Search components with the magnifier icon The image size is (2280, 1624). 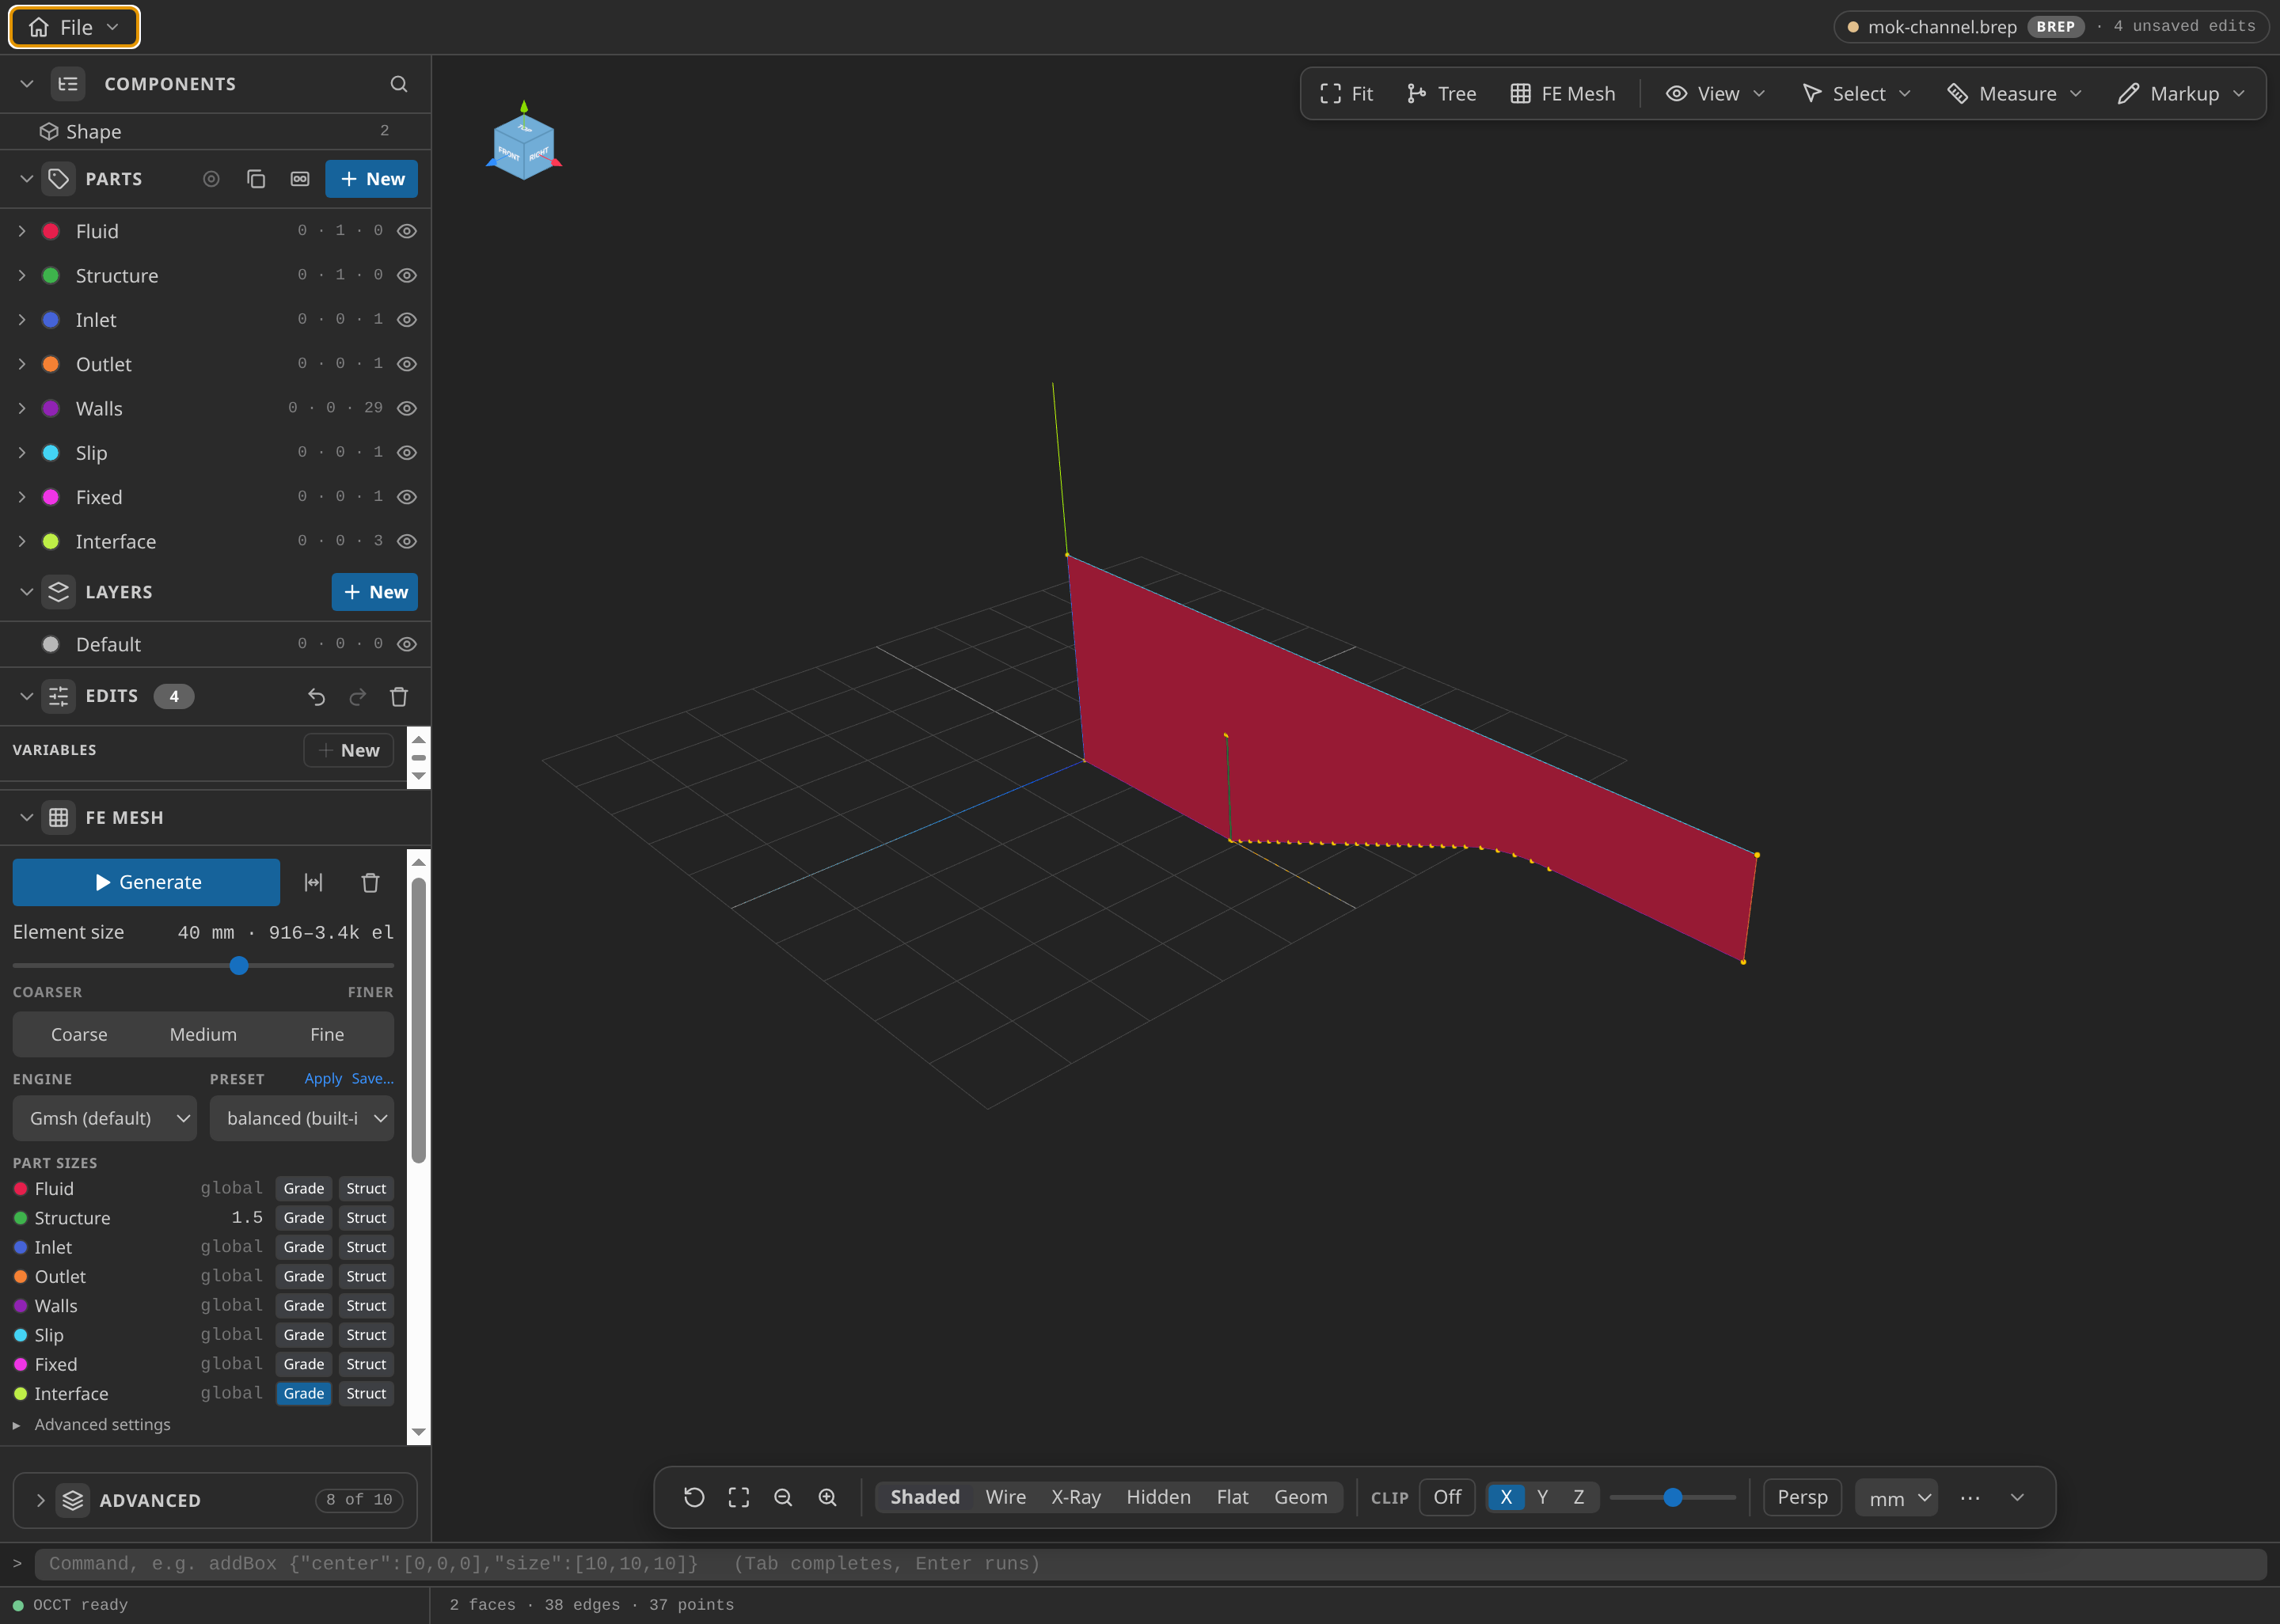click(398, 84)
